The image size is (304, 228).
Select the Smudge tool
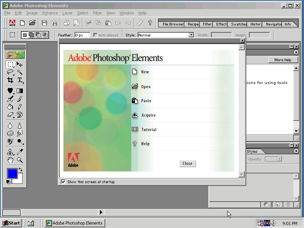20,133
